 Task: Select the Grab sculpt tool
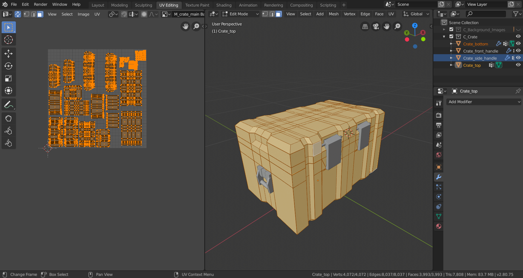click(8, 118)
